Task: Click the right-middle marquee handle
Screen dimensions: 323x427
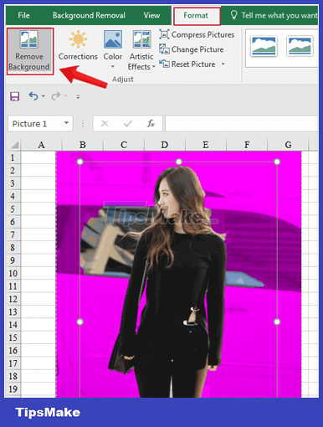Action: [277, 322]
